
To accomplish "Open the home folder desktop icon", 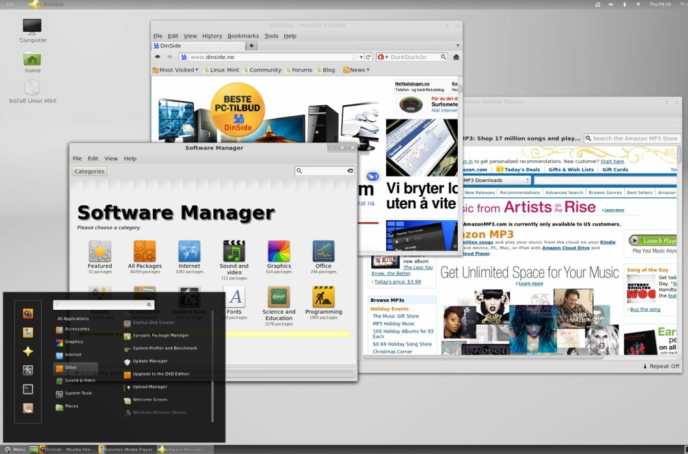I will click(33, 62).
